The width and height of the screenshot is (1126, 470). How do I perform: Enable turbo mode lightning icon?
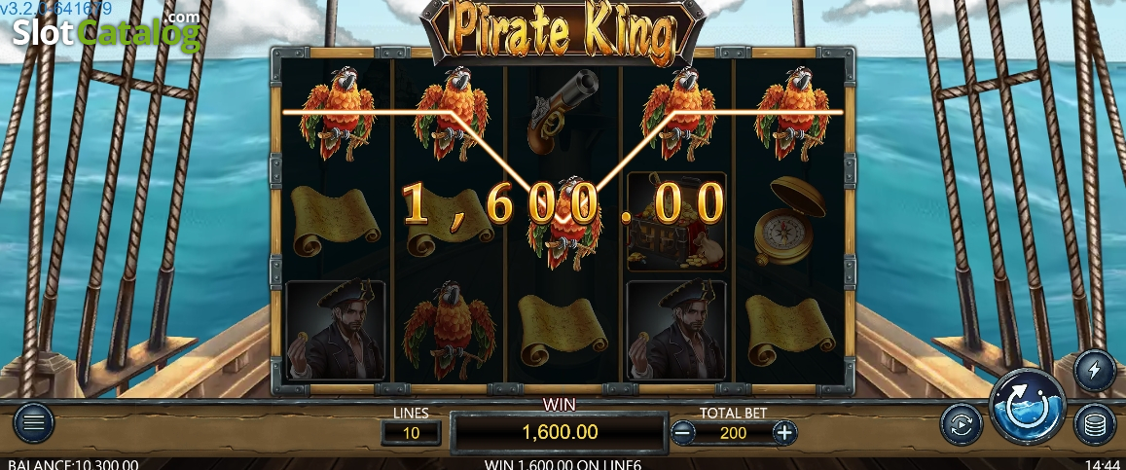tap(1095, 371)
